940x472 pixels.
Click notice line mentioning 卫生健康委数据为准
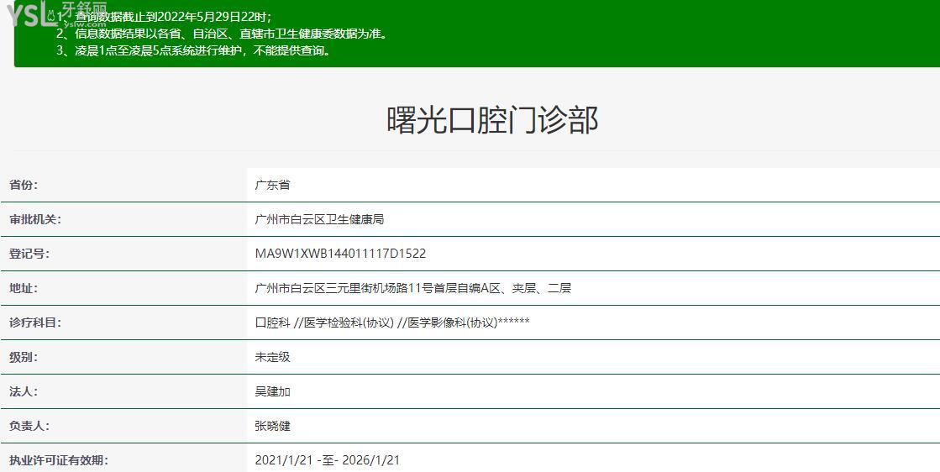(223, 34)
